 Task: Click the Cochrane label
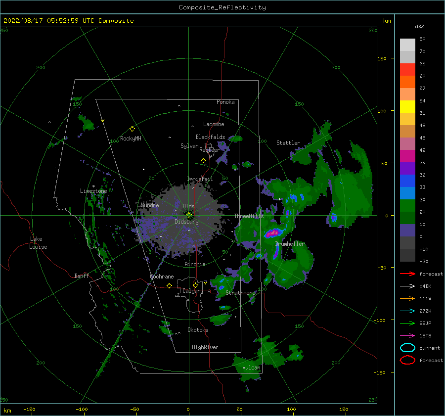[x=162, y=277]
